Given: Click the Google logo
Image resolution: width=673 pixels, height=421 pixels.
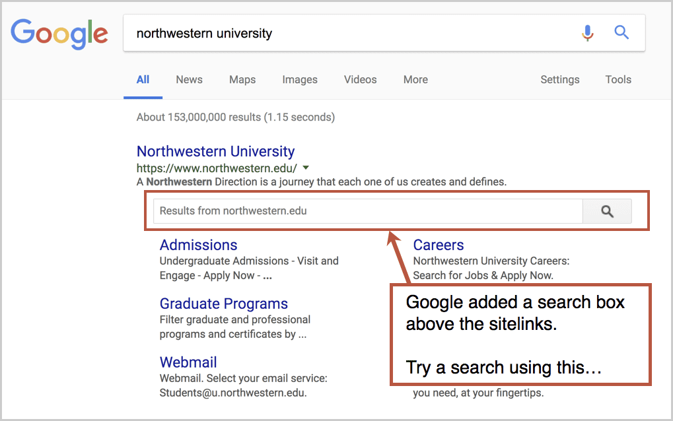Looking at the screenshot, I should click(59, 34).
